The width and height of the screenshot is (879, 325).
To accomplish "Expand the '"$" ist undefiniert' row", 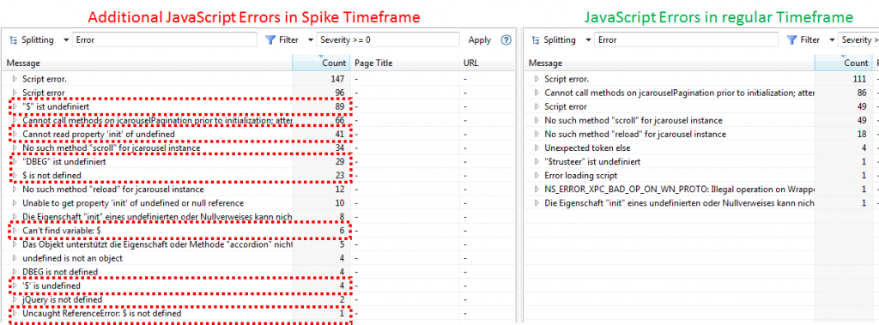I will coord(15,106).
